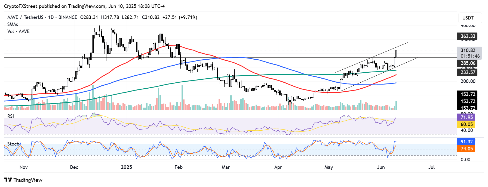Select the Vol · AAVE indicator label
The image size is (488, 187).
18,31
